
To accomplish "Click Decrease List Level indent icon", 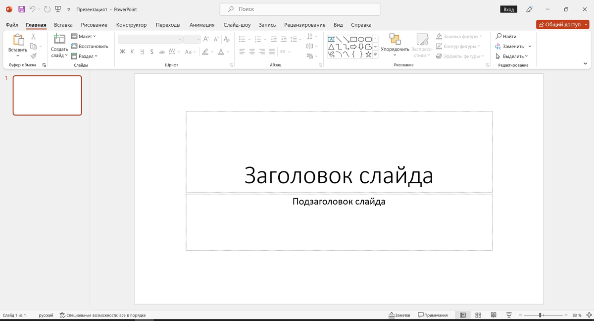I will 274,39.
